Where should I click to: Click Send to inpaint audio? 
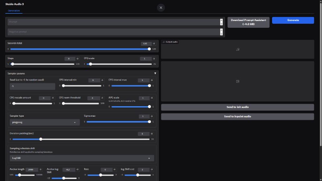237,117
